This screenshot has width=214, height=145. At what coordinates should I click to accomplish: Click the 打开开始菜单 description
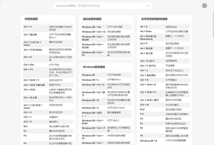point(114,75)
